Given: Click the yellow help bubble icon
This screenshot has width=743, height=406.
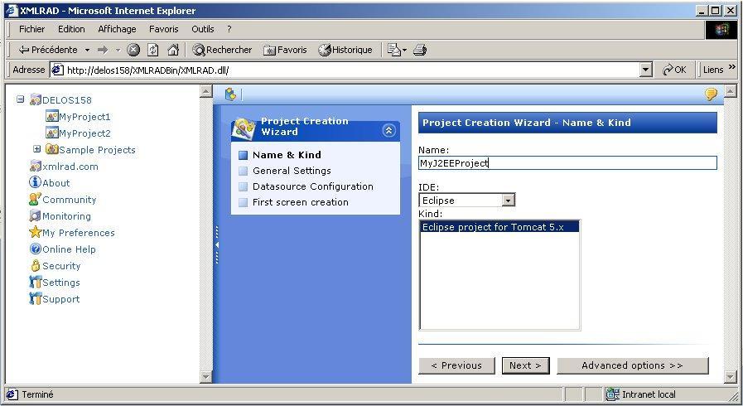Looking at the screenshot, I should point(711,94).
